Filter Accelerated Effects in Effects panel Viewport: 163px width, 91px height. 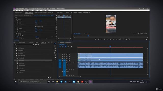click(33, 45)
